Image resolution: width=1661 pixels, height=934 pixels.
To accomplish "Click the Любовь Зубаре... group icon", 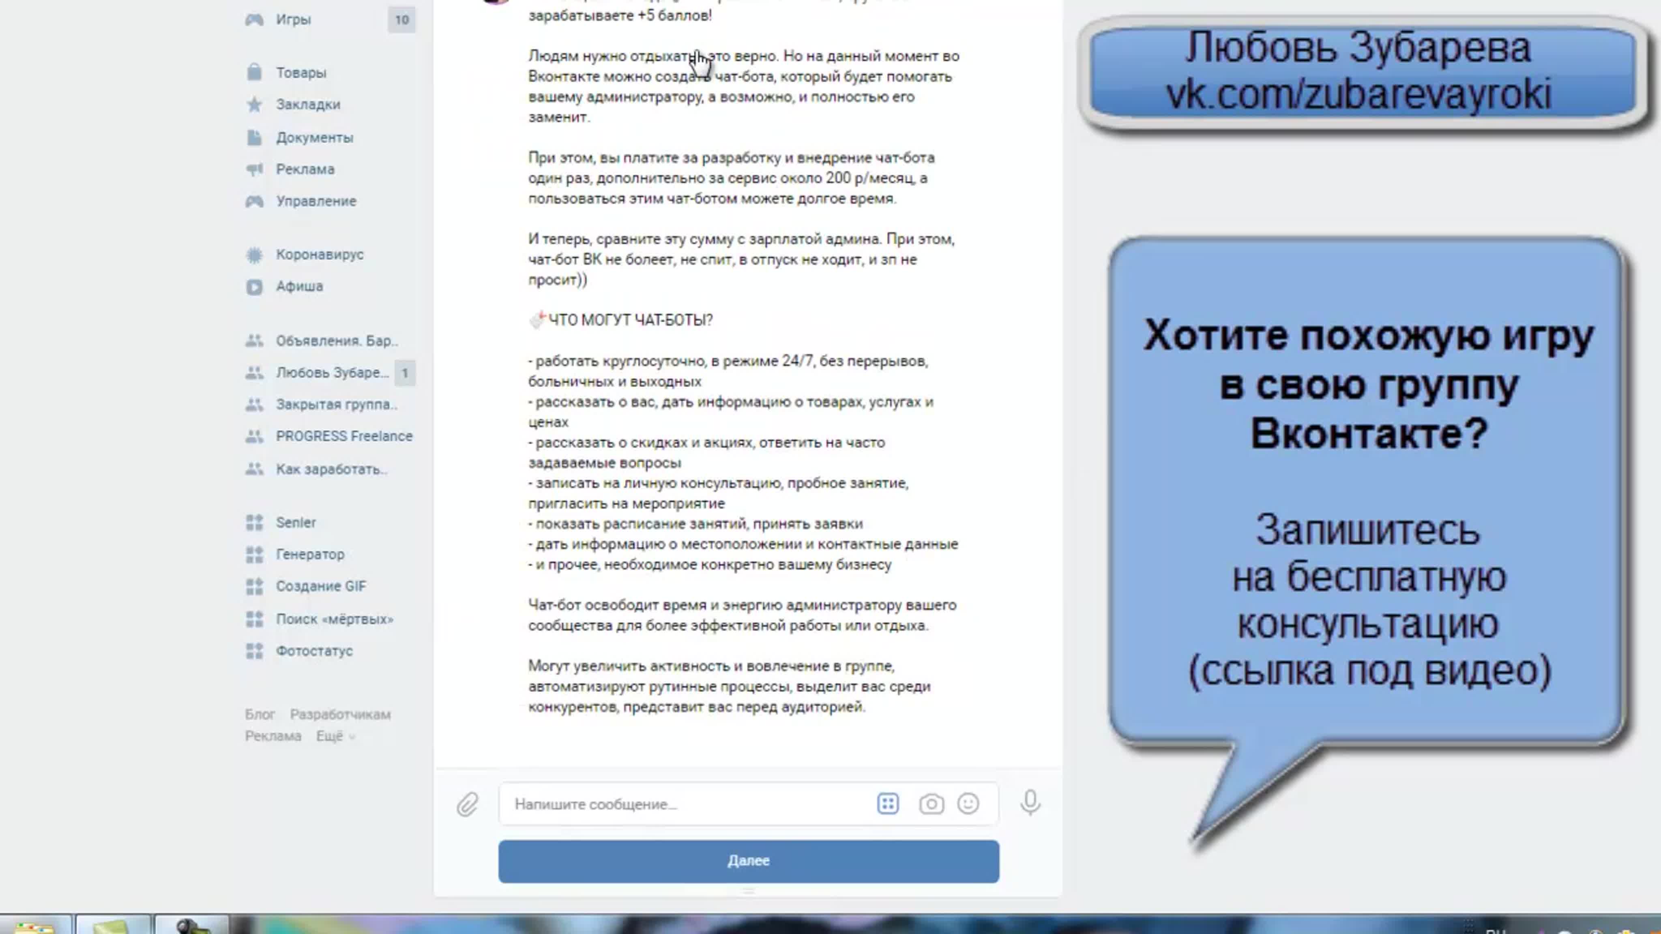I will click(254, 373).
